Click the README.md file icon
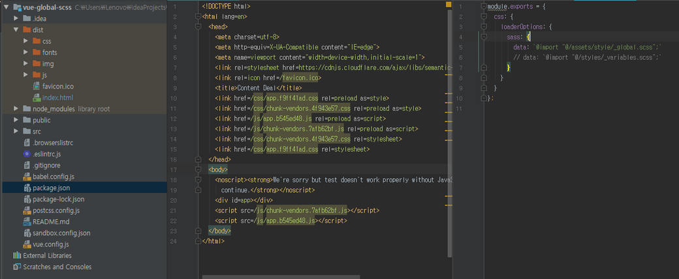The image size is (679, 279). (27, 222)
